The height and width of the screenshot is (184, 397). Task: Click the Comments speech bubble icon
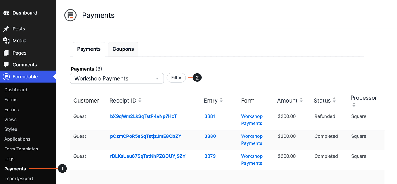(x=6, y=65)
